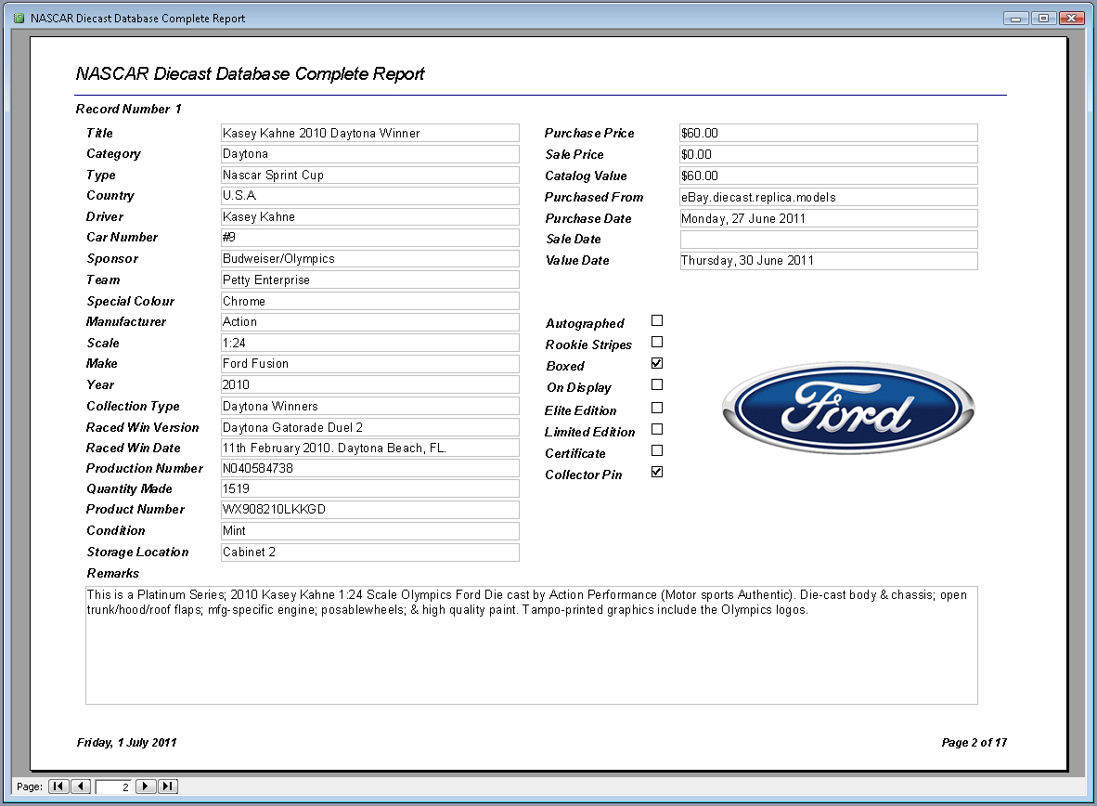Click Purchase Date 'Monday, 27 June 2011'
Viewport: 1097px width, 806px height.
(x=829, y=218)
